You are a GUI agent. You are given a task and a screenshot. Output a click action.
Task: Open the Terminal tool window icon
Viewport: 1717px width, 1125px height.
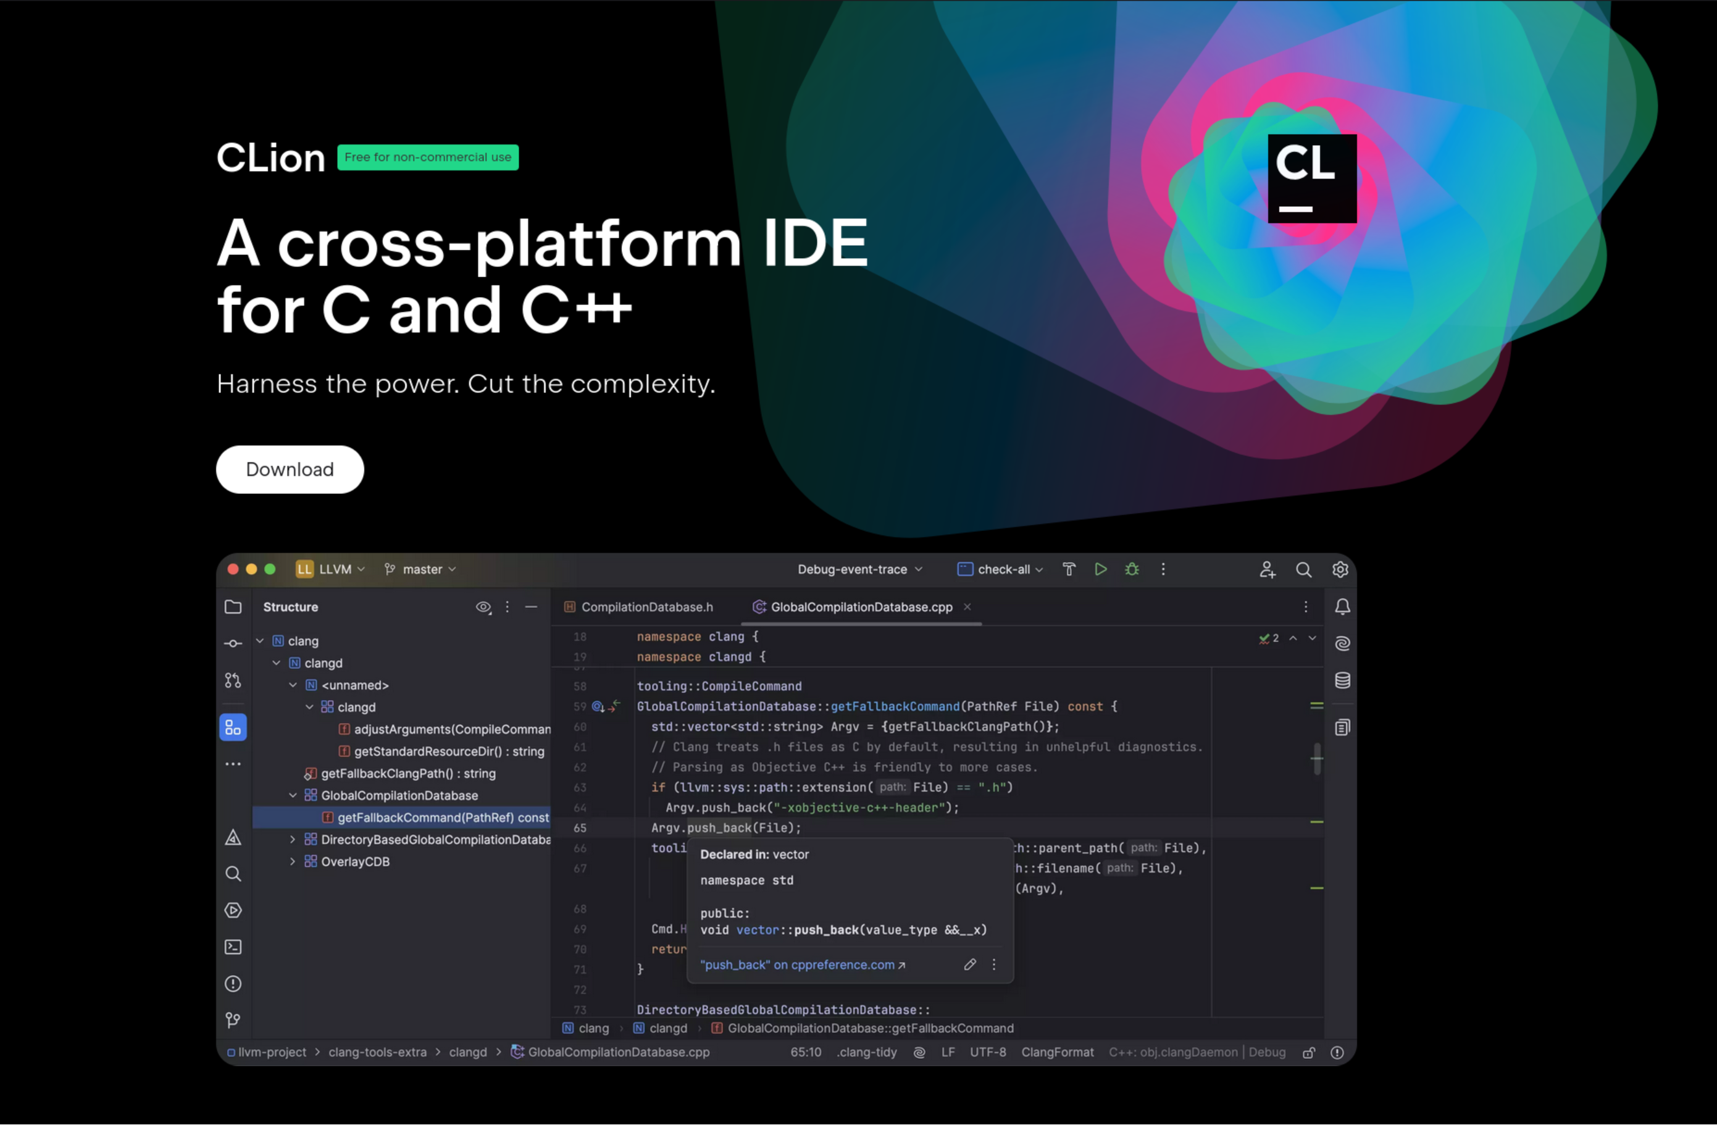coord(233,947)
